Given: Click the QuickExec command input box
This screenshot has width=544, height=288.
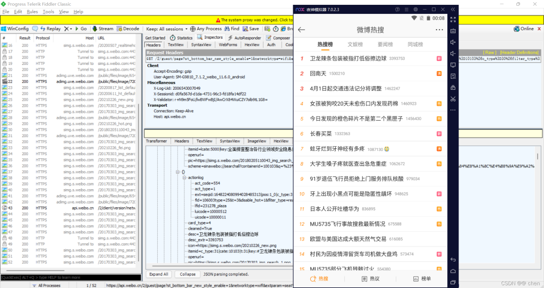Looking at the screenshot, I should click(71, 277).
